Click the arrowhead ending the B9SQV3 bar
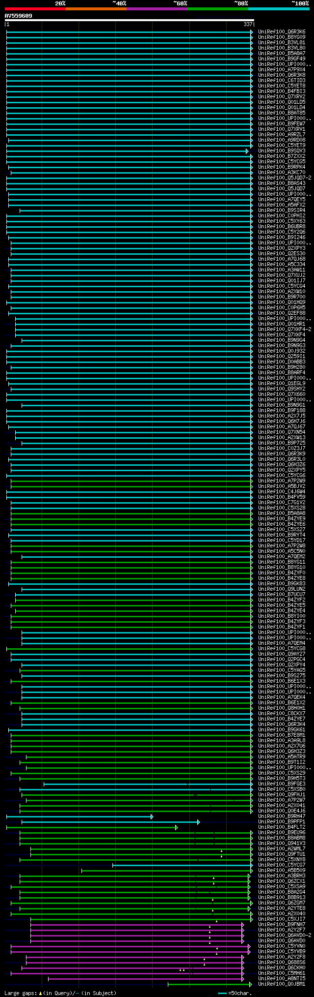 point(247,151)
